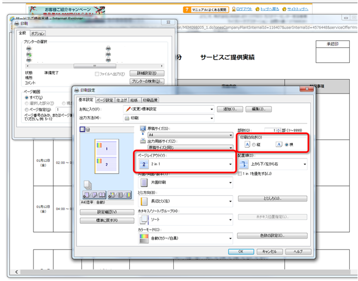
Task: Switch to the 給紙 tab
Action: pos(134,100)
